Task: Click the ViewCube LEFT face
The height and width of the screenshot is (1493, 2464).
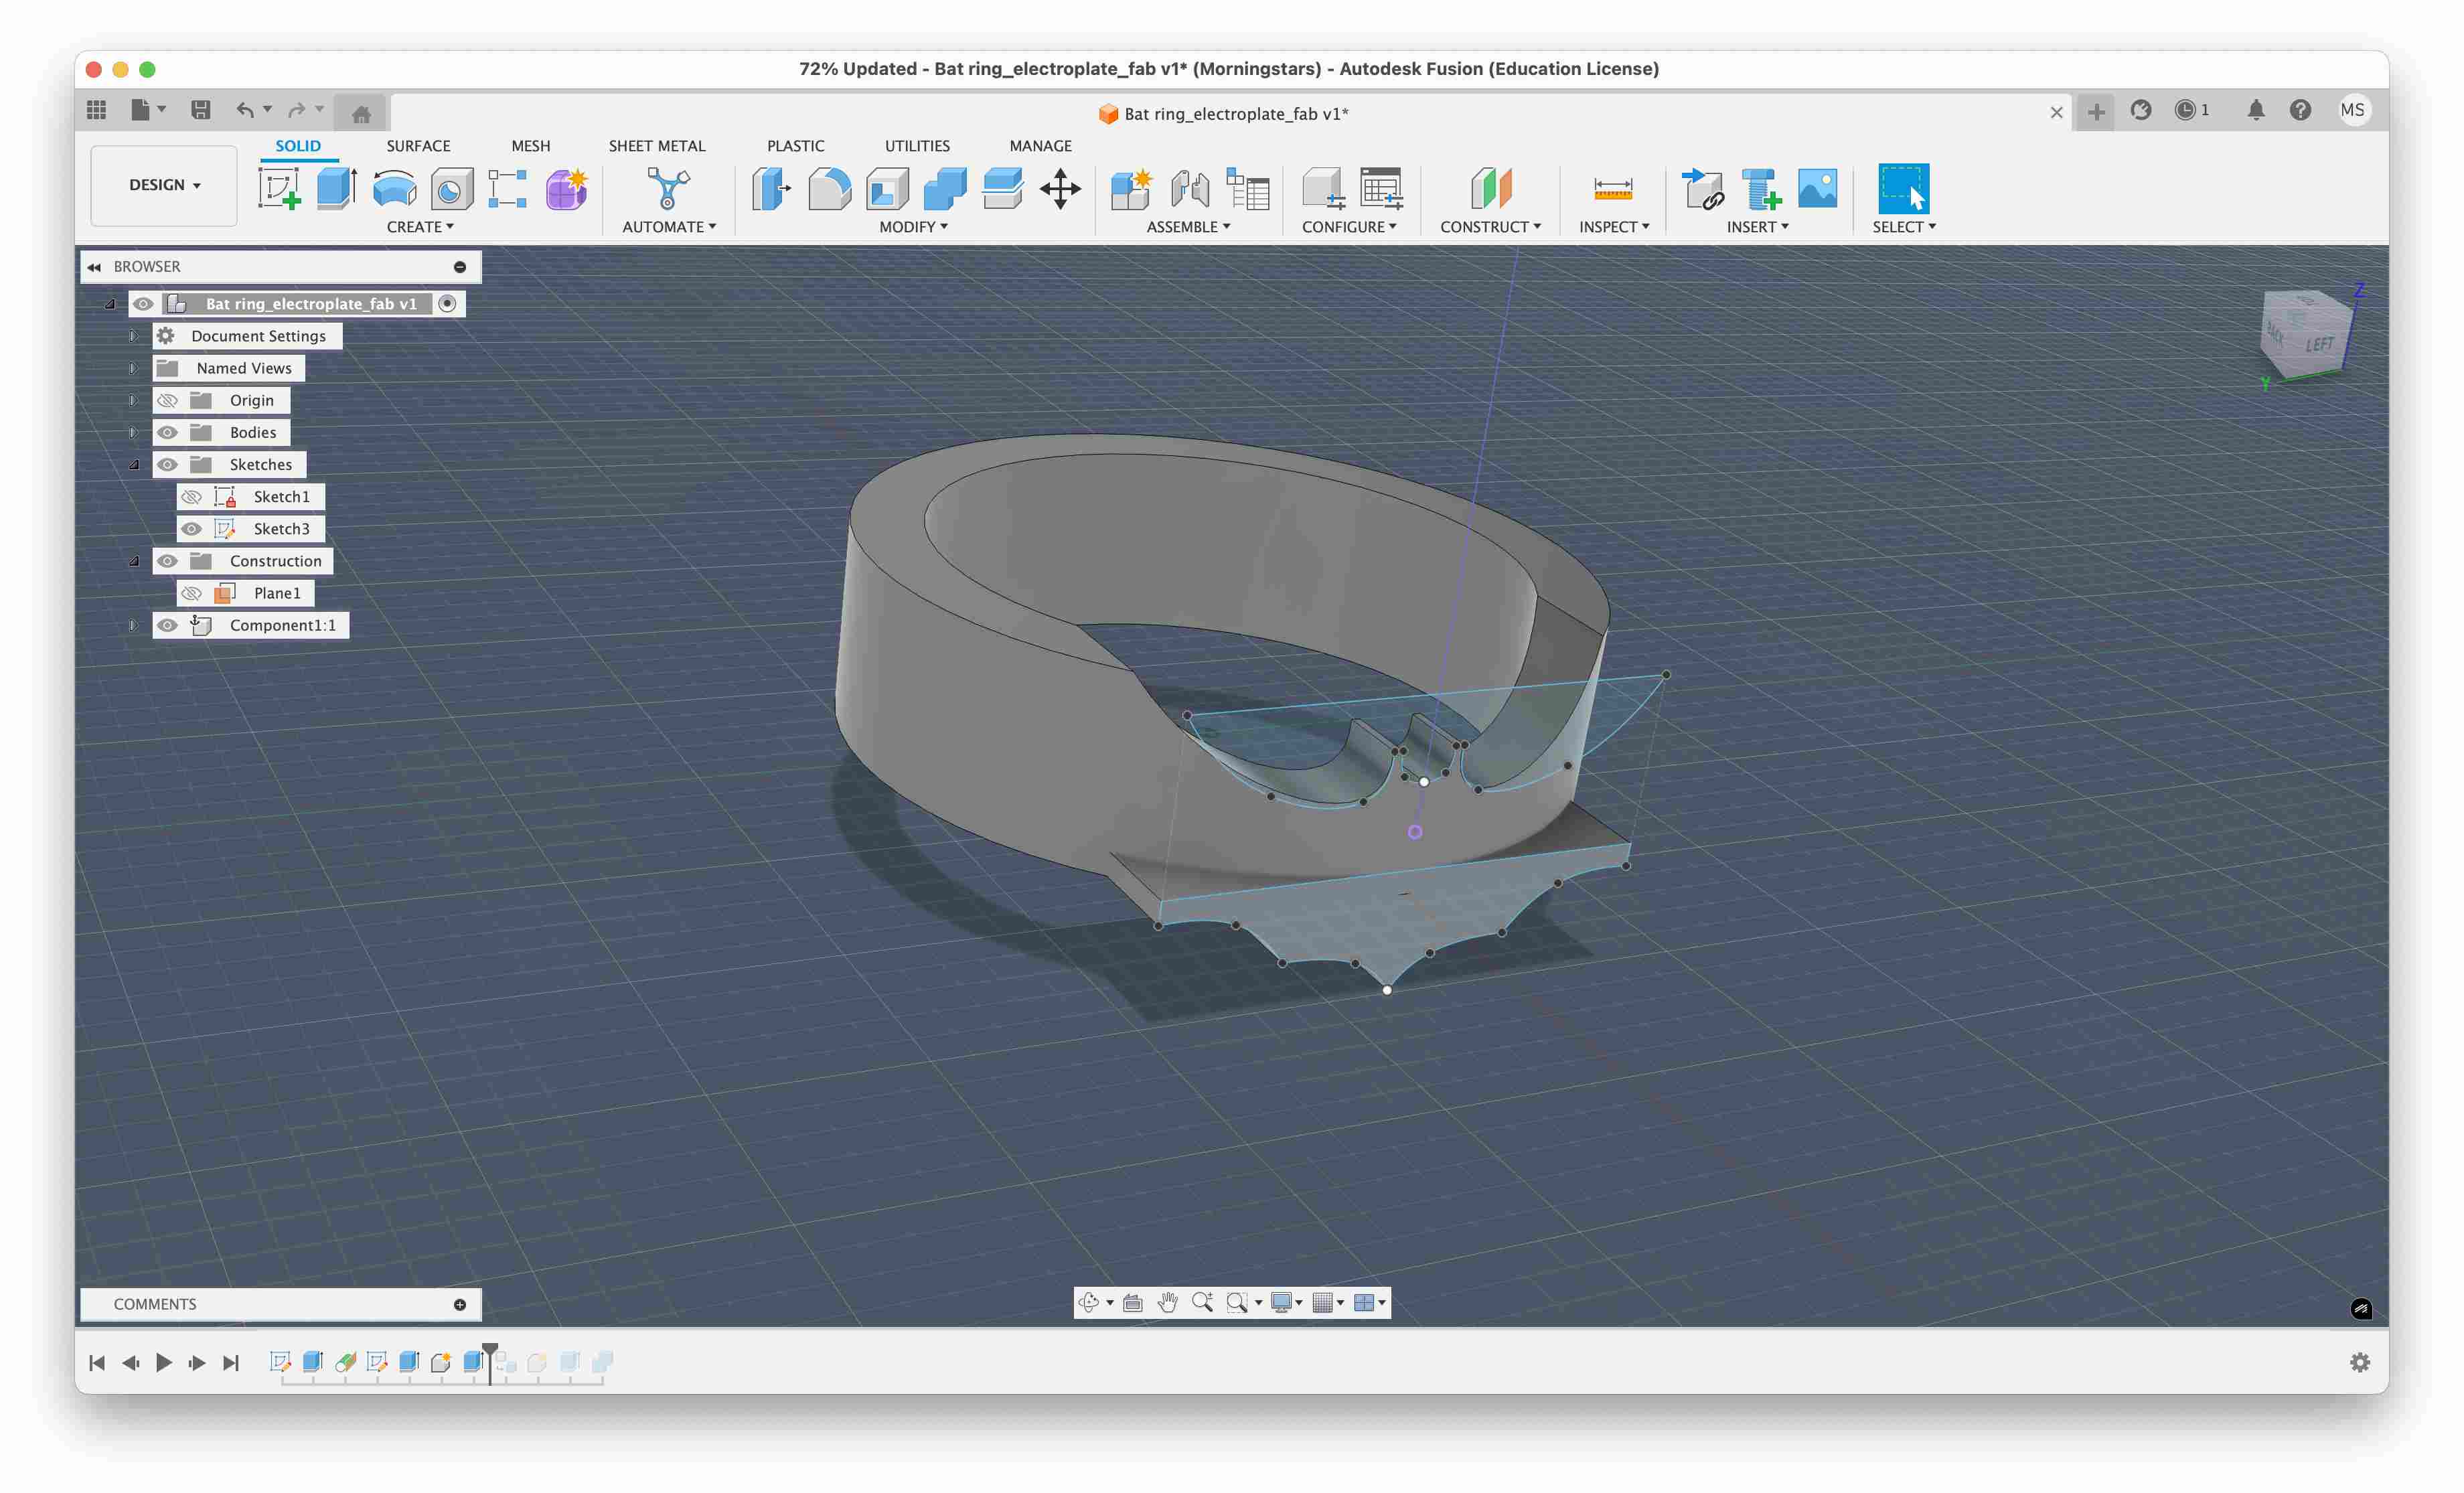Action: pos(2319,345)
